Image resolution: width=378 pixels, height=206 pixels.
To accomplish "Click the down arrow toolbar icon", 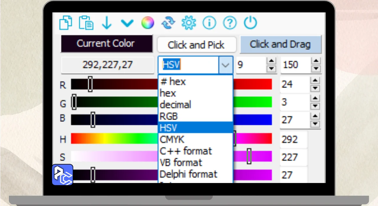I will tap(107, 23).
